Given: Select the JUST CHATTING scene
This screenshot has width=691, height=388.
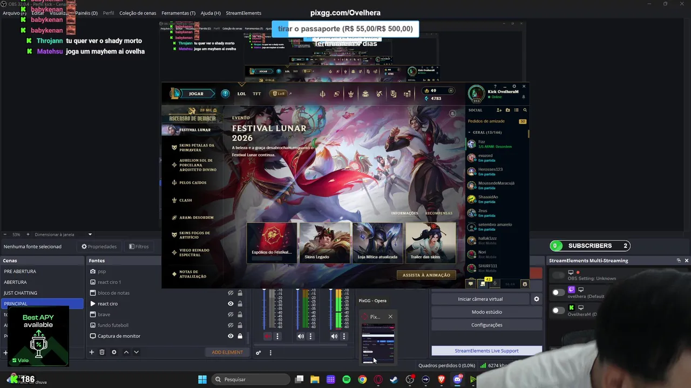Looking at the screenshot, I should (42, 293).
